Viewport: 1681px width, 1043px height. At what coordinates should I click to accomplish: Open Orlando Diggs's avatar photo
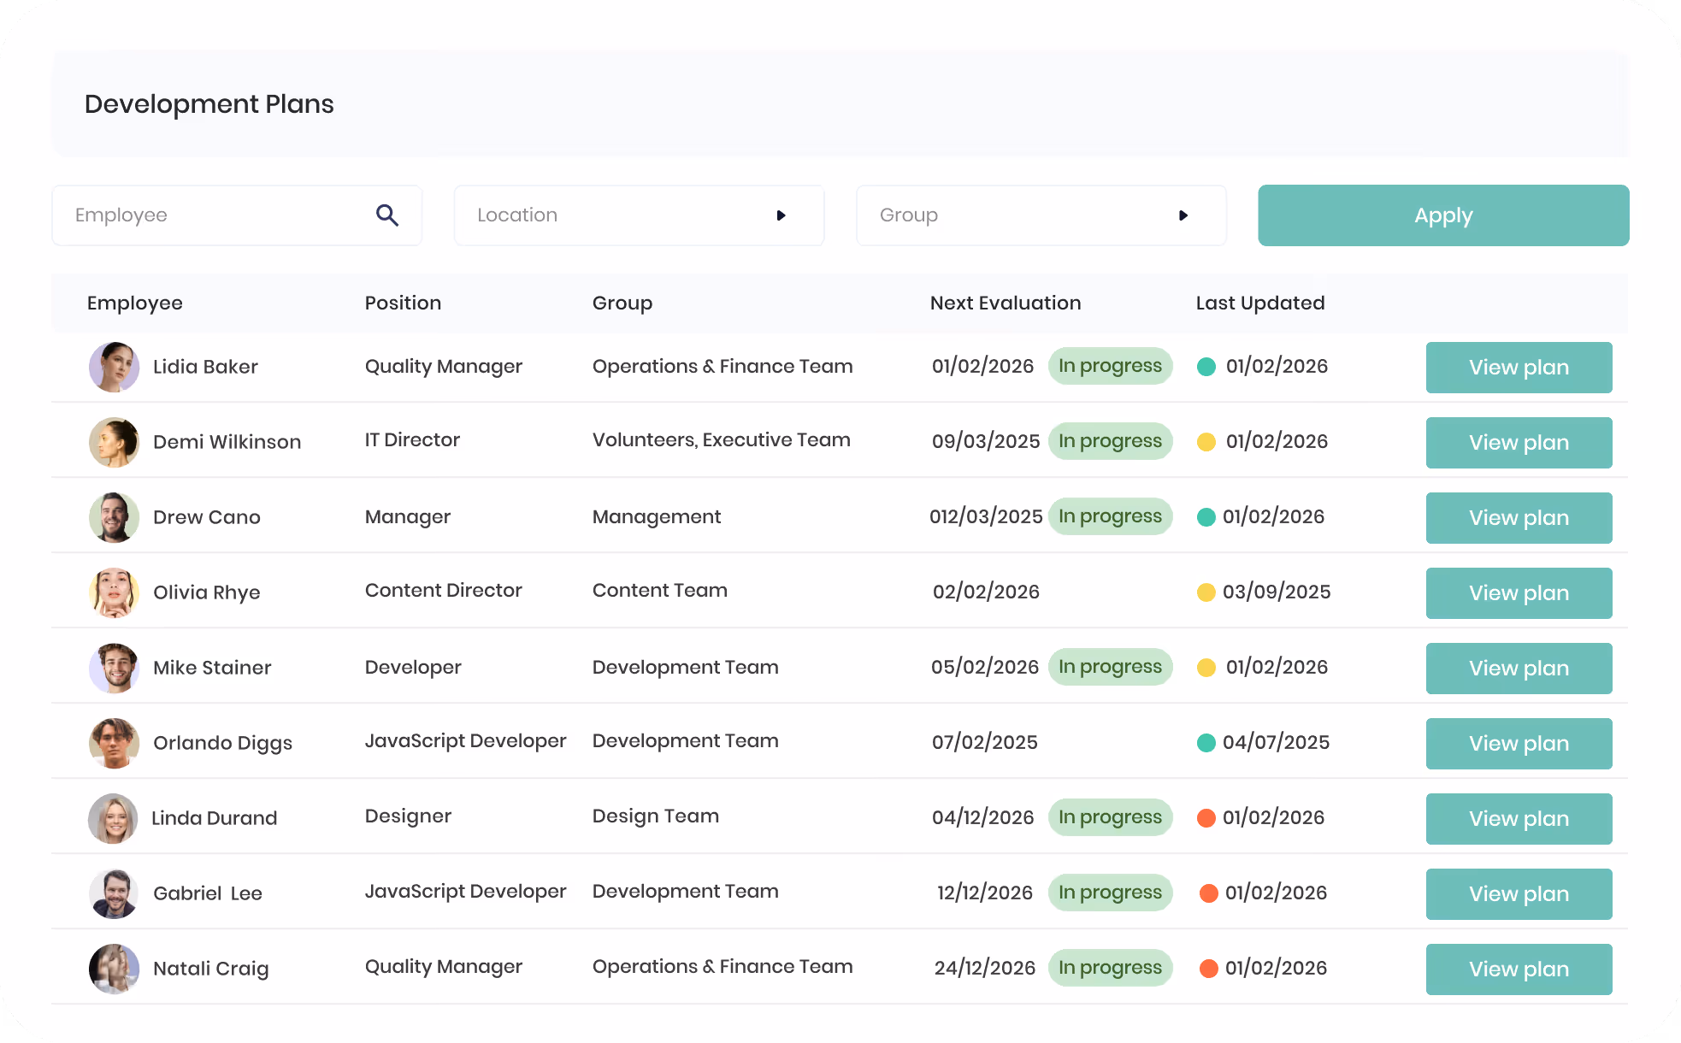114,743
